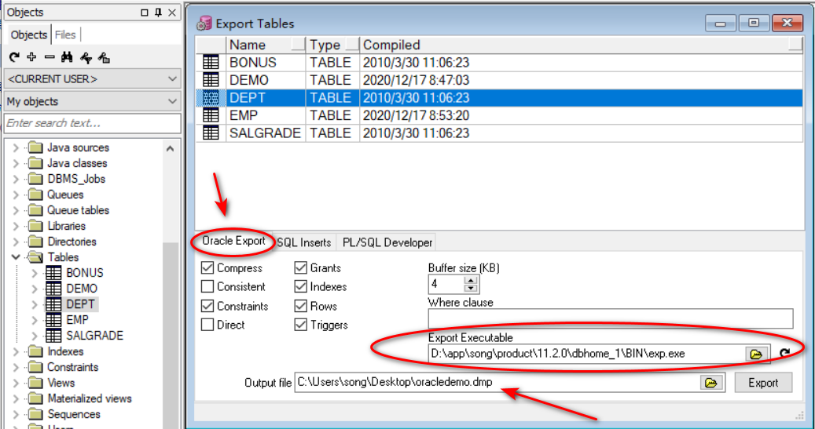The width and height of the screenshot is (815, 429).
Task: Open the <CURRENT USER> dropdown
Action: (x=92, y=79)
